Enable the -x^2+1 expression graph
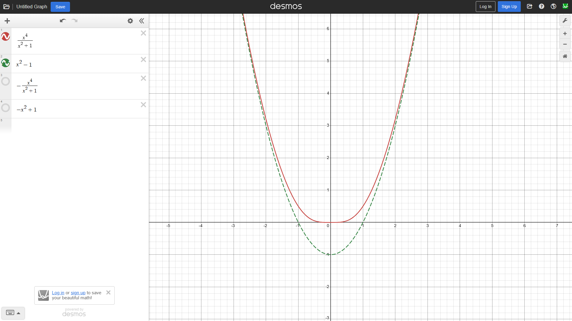572x321 pixels. tap(5, 108)
